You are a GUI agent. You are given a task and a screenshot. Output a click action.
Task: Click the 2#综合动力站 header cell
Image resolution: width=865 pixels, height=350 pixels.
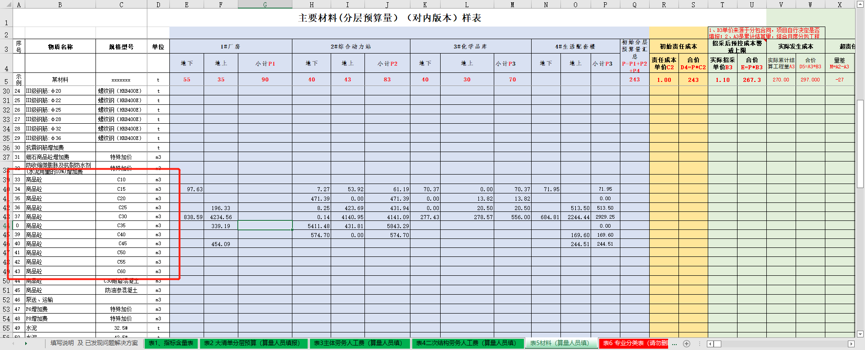351,47
